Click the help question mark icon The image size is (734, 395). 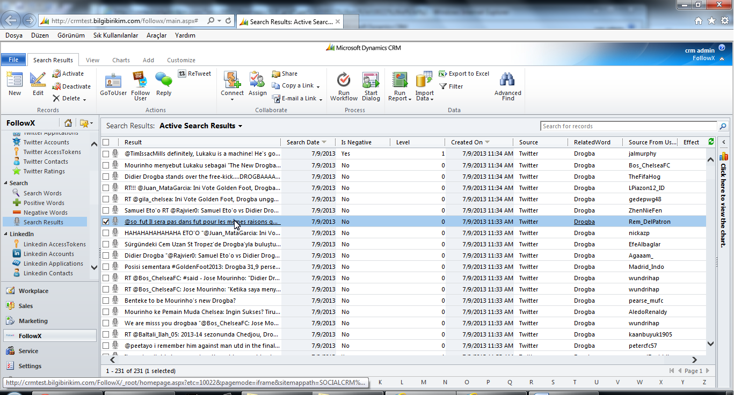pyautogui.click(x=722, y=47)
